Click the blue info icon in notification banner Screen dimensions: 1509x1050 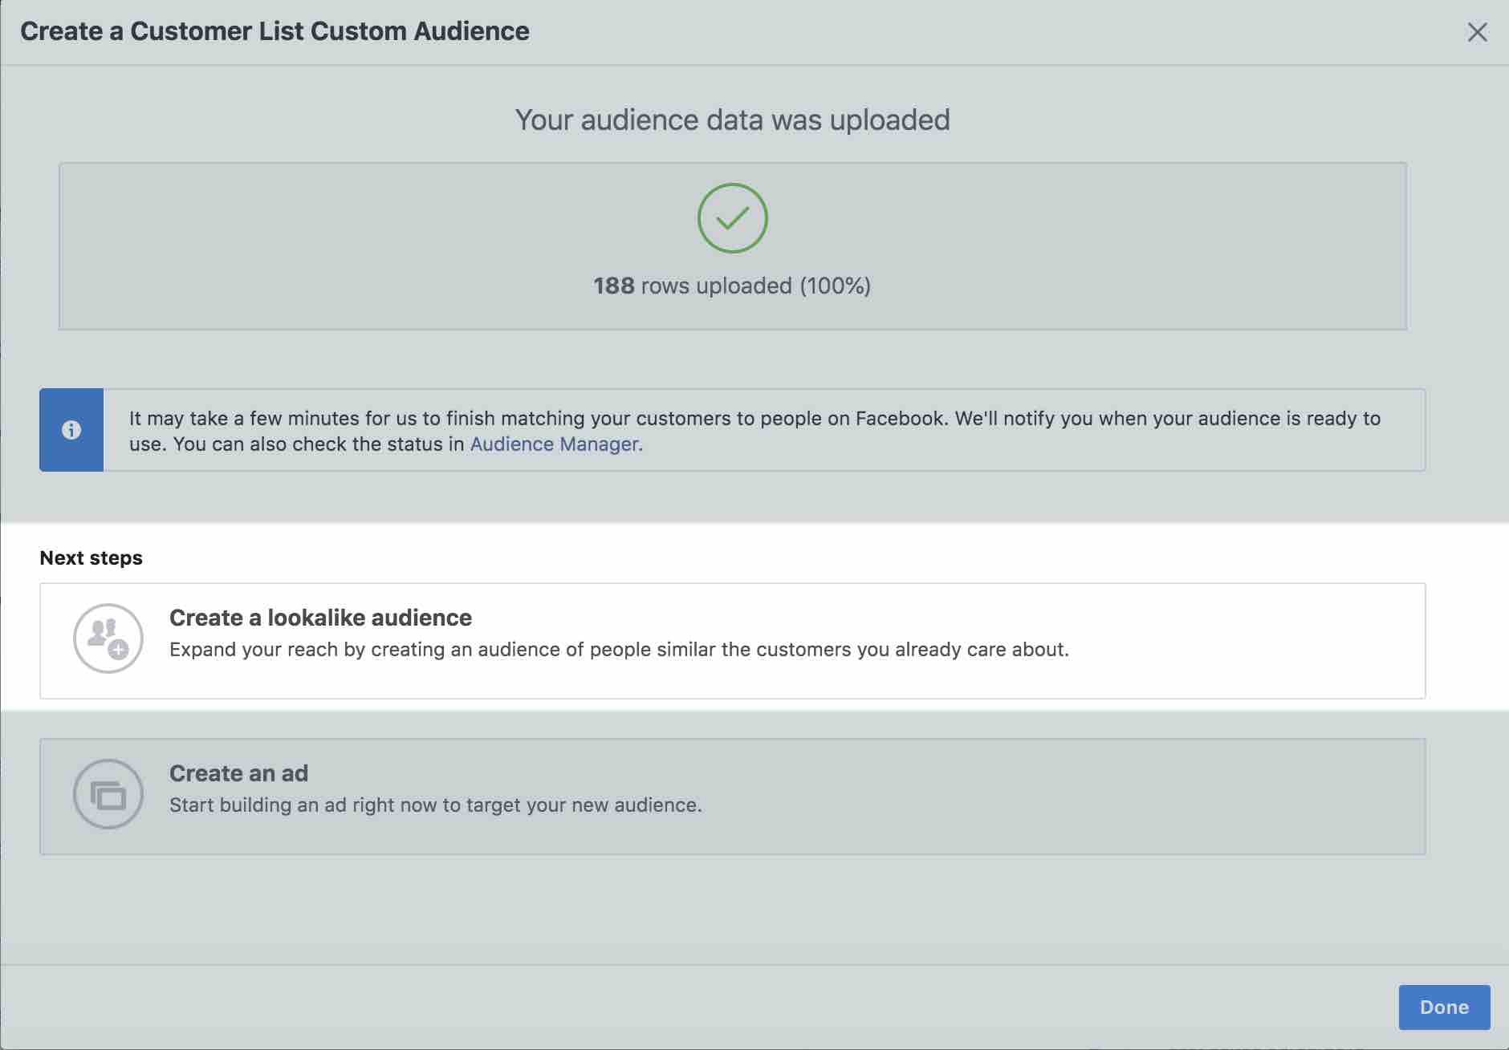71,430
